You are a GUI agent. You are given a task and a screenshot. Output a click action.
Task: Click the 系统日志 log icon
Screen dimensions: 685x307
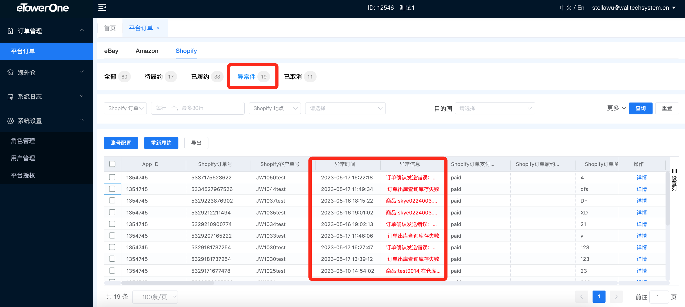coord(10,97)
